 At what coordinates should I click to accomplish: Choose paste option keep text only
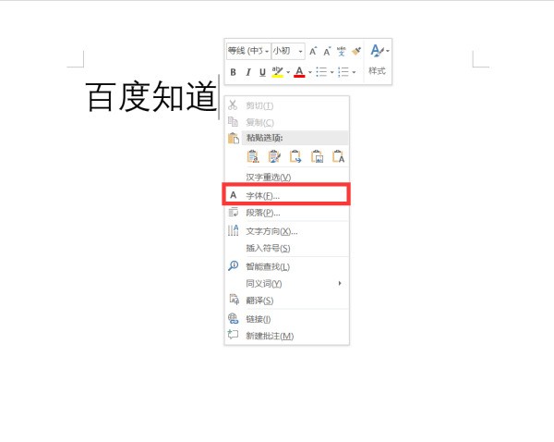(x=338, y=156)
